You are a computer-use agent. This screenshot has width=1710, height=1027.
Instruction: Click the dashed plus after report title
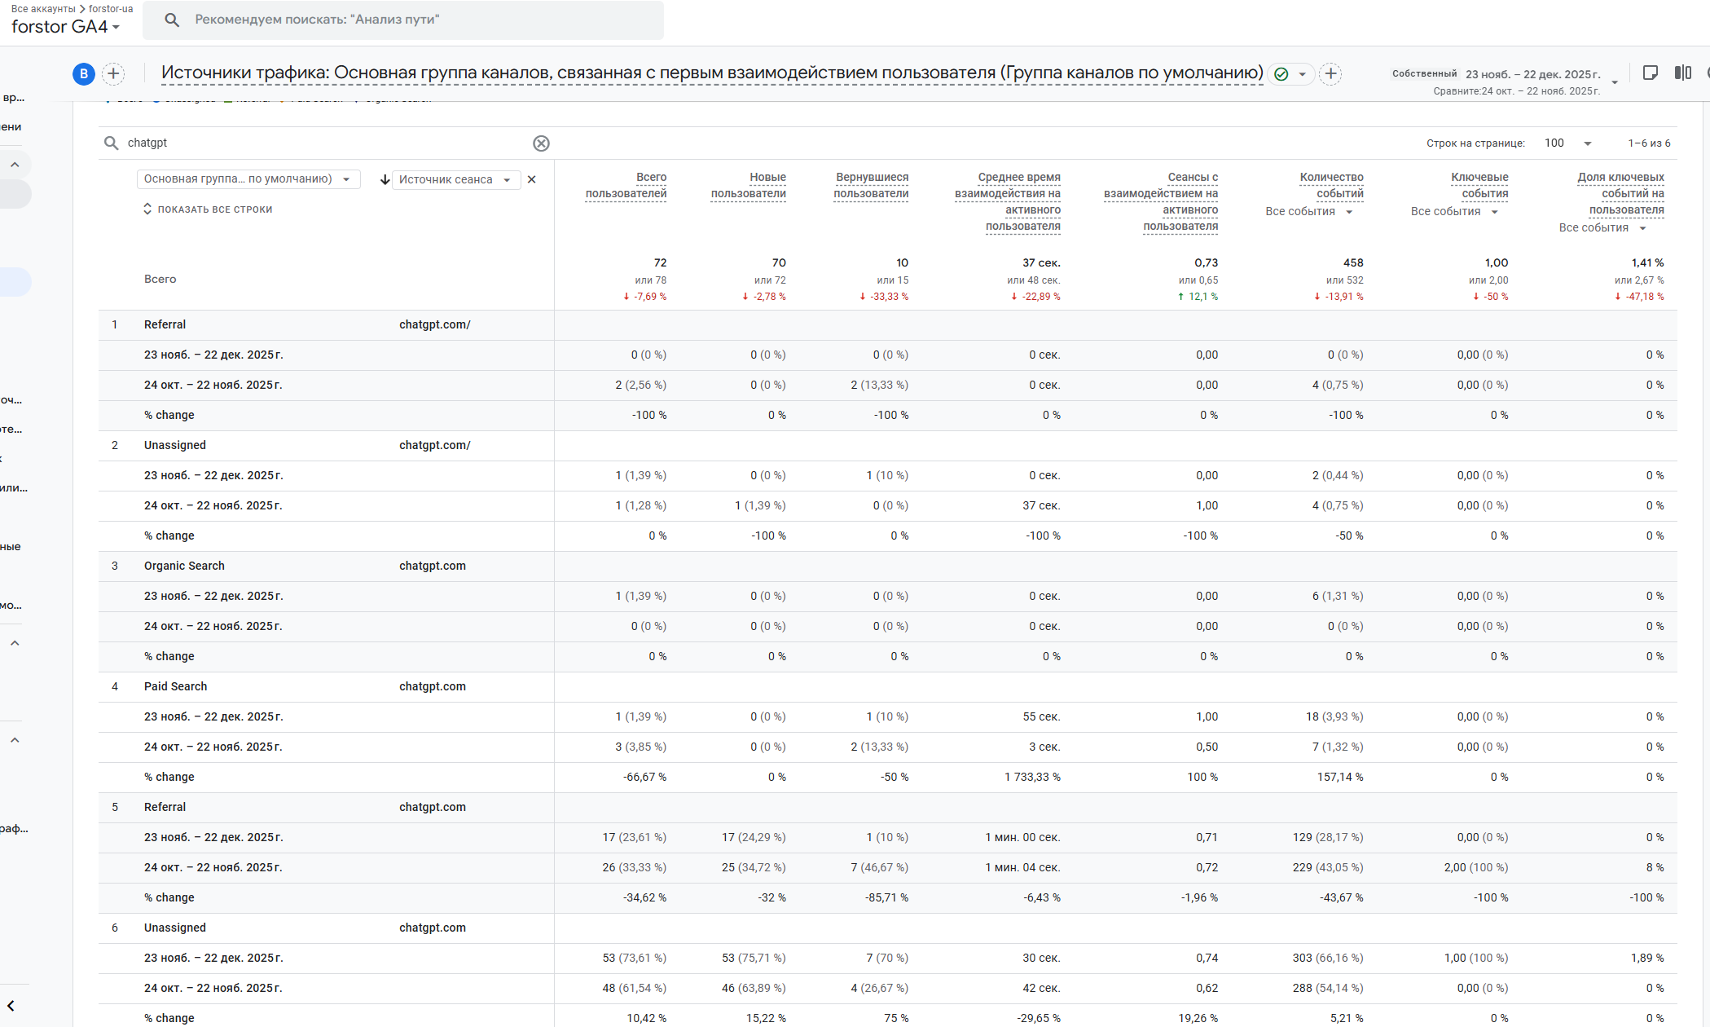tap(1330, 74)
